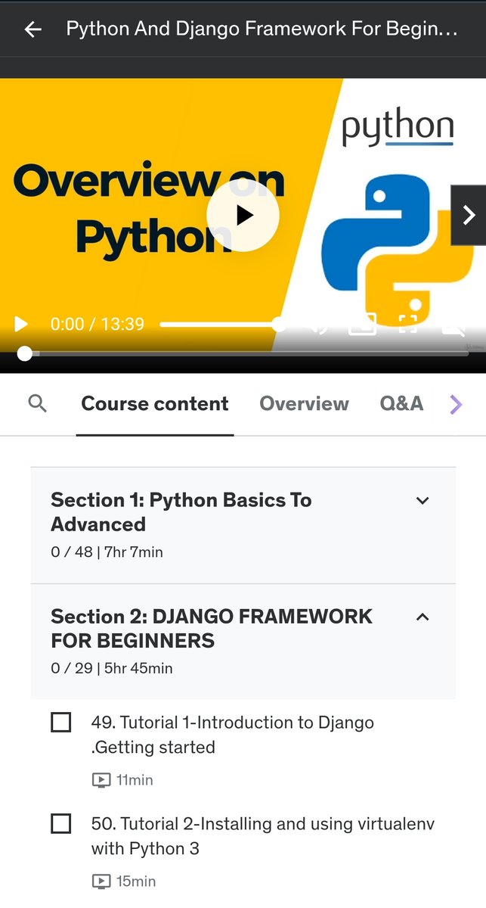486x908 pixels.
Task: Tick the checkbox for lecture 50
Action: (60, 823)
